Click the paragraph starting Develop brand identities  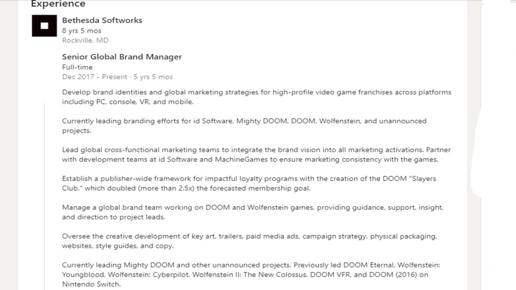257,97
